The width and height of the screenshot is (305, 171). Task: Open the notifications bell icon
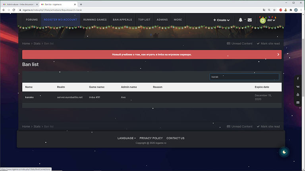[240, 20]
